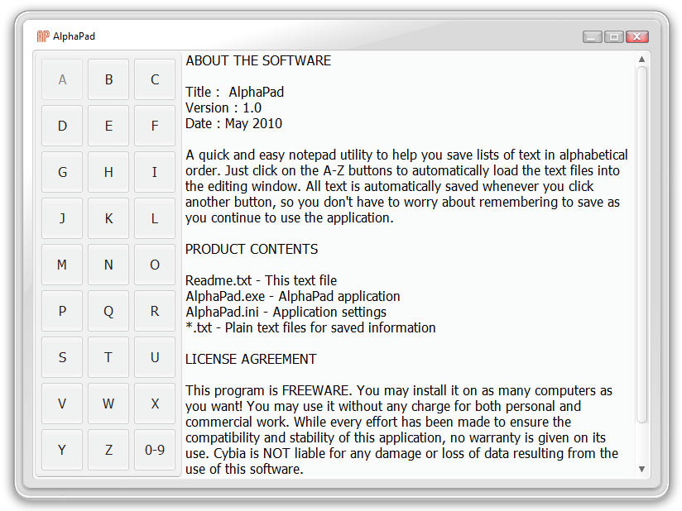Image resolution: width=682 pixels, height=511 pixels.
Task: Click the scrollbar up arrow
Action: (641, 60)
